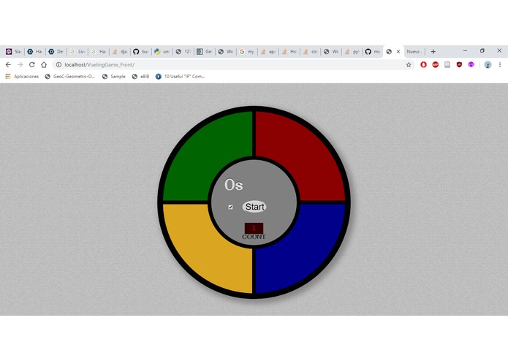
Task: Switch to the 'co' tab
Action: point(310,51)
